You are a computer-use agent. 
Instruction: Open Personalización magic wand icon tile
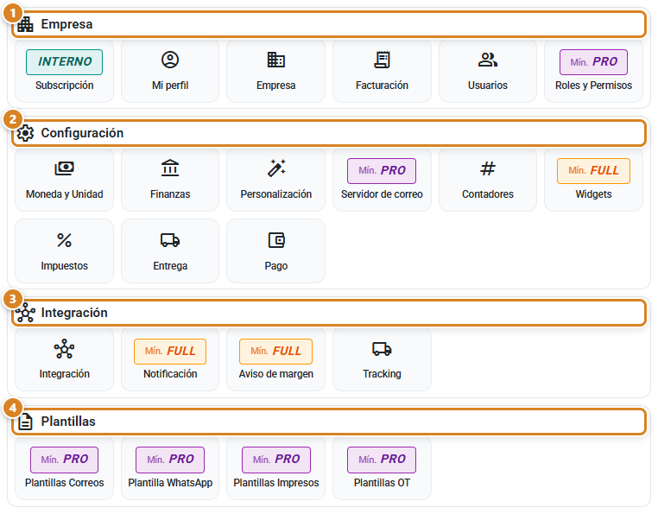coord(275,180)
